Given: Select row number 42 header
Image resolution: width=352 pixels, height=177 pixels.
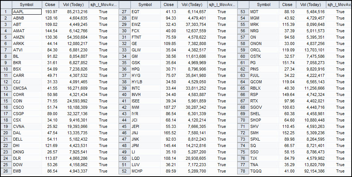Looking at the screenshot, I should 124,108.
